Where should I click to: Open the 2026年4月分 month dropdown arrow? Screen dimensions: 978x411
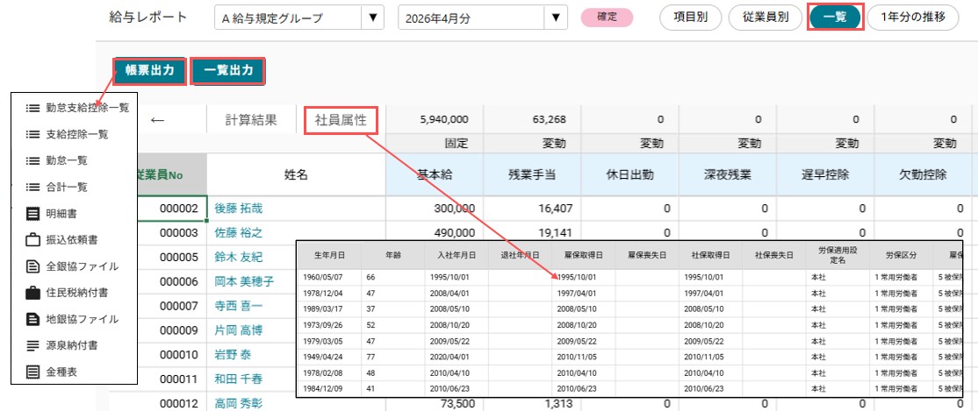click(x=556, y=18)
